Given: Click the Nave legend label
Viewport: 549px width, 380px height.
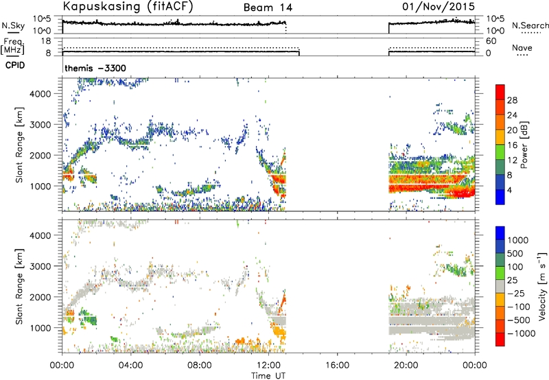Looking at the screenshot, I should click(522, 47).
